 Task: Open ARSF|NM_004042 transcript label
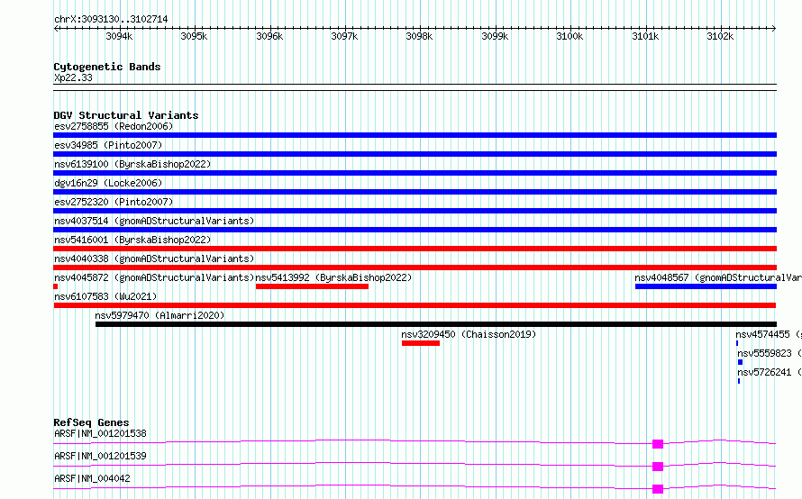[x=92, y=478]
